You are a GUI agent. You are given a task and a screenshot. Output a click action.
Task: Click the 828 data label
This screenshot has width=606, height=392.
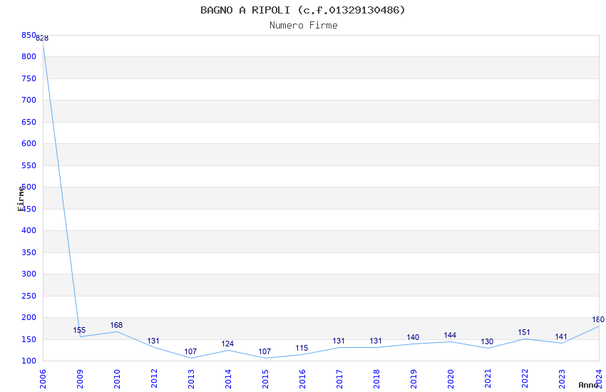coord(42,38)
